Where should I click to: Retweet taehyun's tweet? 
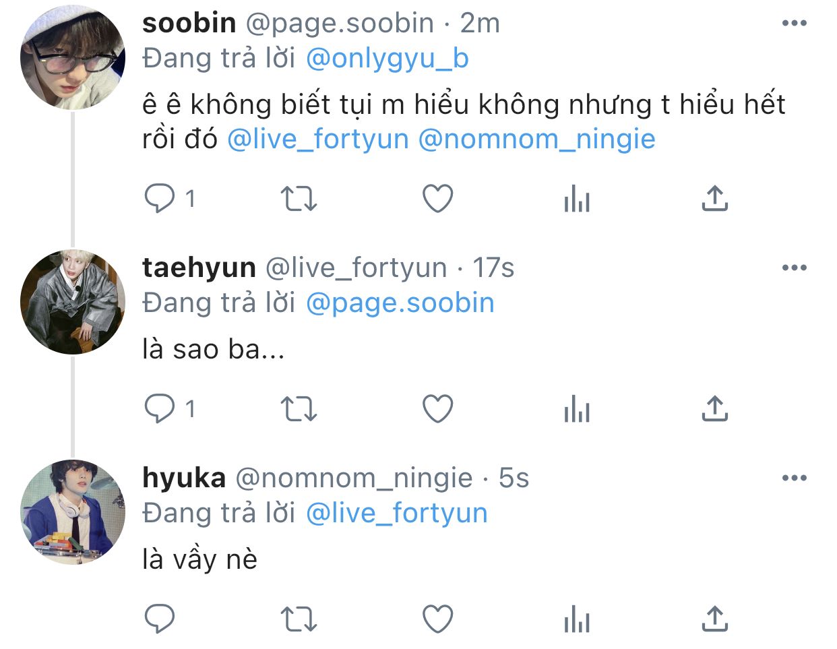(x=298, y=409)
